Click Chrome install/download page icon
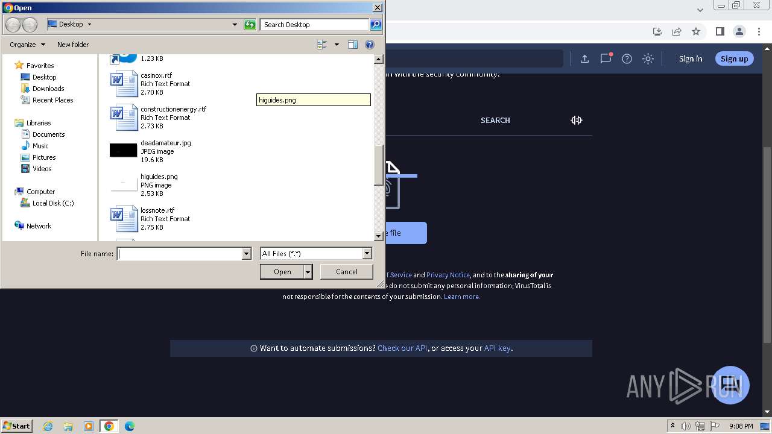Viewport: 772px width, 434px height. click(x=657, y=31)
